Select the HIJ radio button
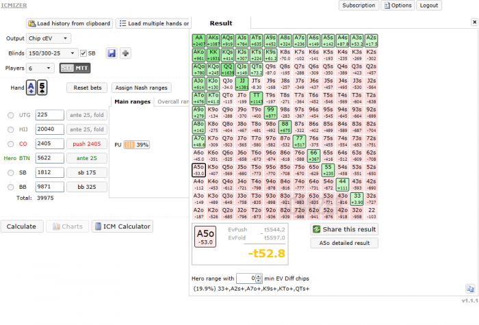Image resolution: width=479 pixels, height=325 pixels. (11, 129)
